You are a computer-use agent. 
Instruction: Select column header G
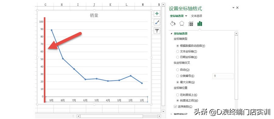45,5
